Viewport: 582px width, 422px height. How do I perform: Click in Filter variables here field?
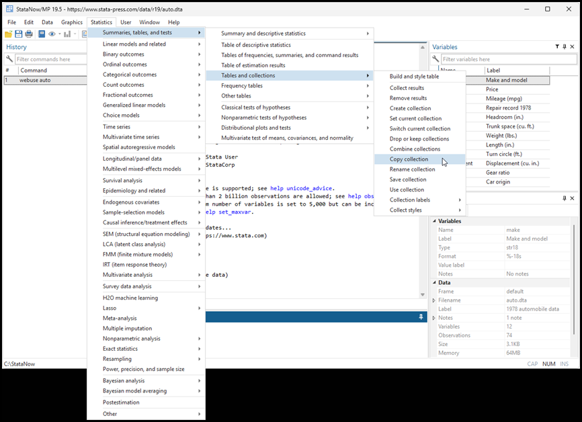click(x=509, y=59)
